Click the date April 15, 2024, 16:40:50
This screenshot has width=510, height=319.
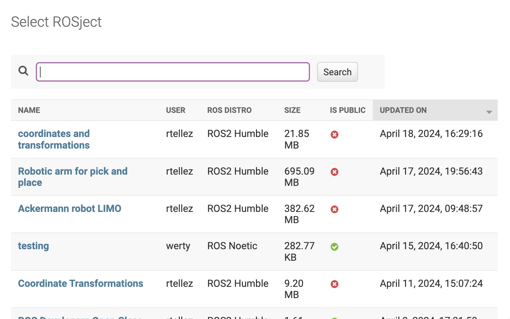[x=431, y=246]
